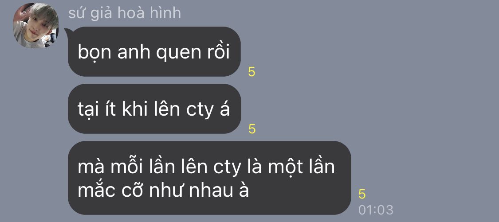Image resolution: width=499 pixels, height=222 pixels.
Task: Click the word "tại" starting the second bubble
Action: tap(86, 110)
